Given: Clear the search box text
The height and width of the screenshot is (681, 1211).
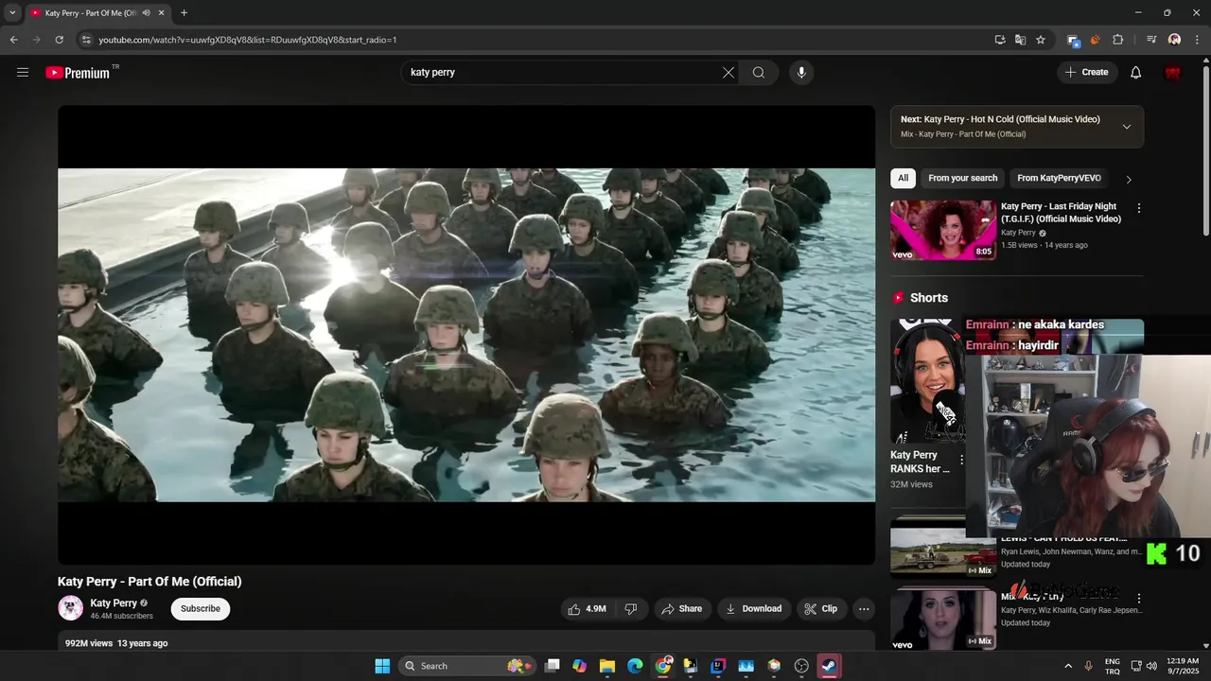Looking at the screenshot, I should click(728, 73).
